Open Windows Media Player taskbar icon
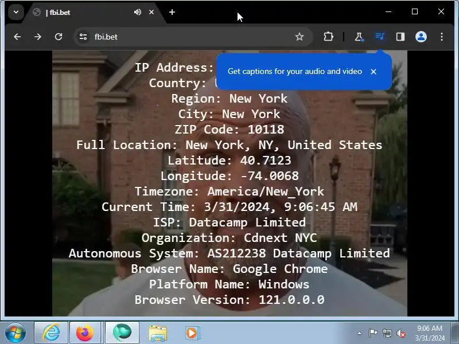The image size is (459, 344). (192, 333)
